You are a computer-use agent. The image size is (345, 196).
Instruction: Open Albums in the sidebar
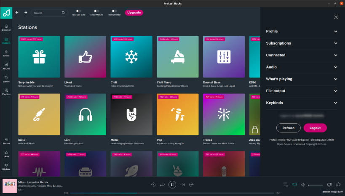click(6, 66)
